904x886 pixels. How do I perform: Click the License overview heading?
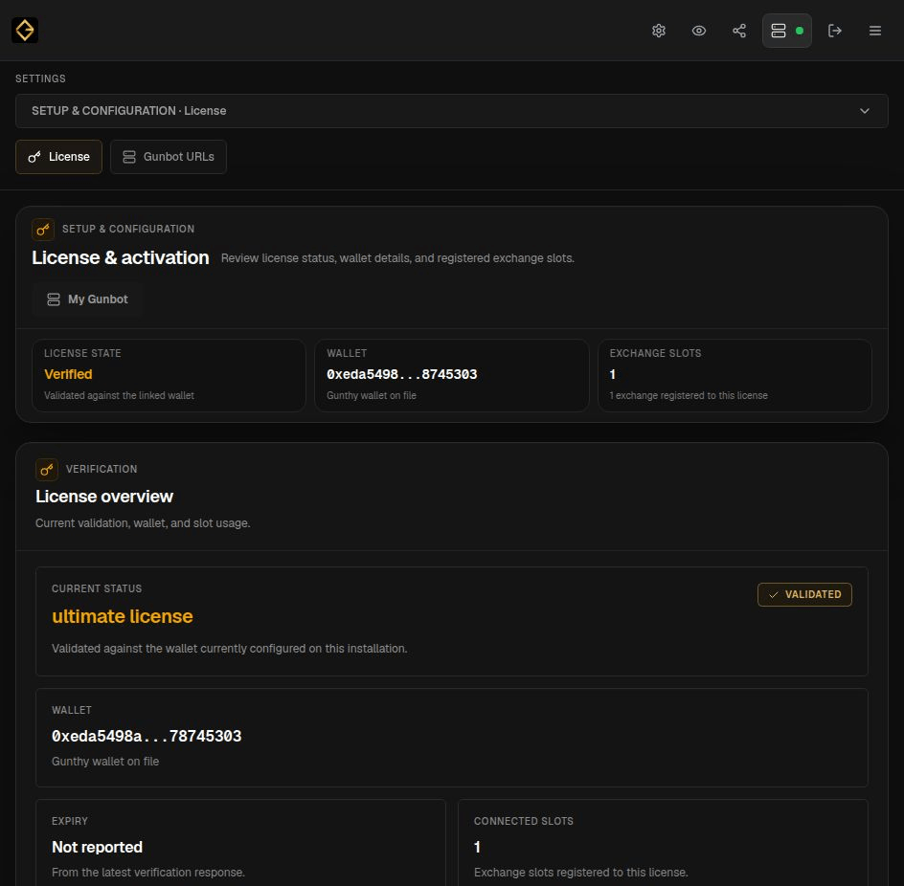tap(104, 497)
